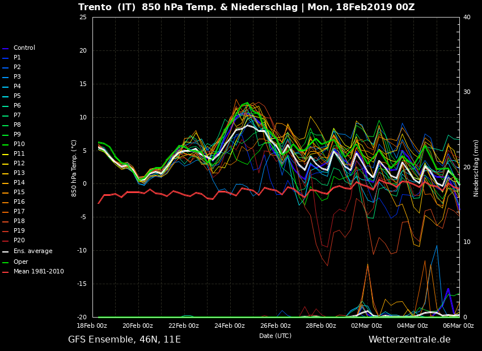Click the 15 temperature axis tick label

[83, 84]
